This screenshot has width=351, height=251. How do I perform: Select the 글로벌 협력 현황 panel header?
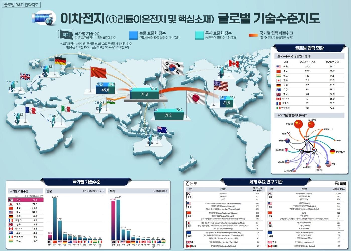pos(309,48)
